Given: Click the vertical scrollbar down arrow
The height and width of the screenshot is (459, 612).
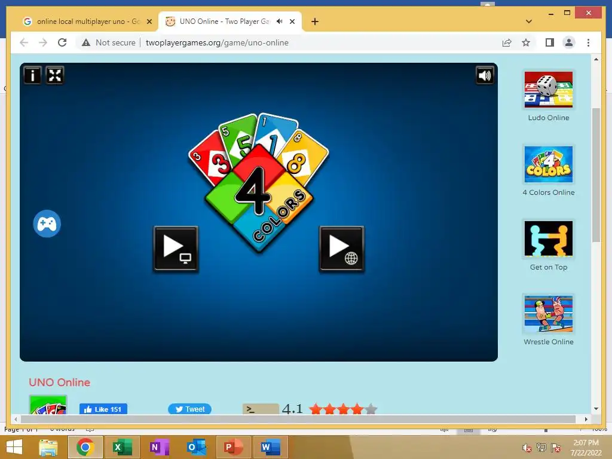Looking at the screenshot, I should (x=596, y=409).
